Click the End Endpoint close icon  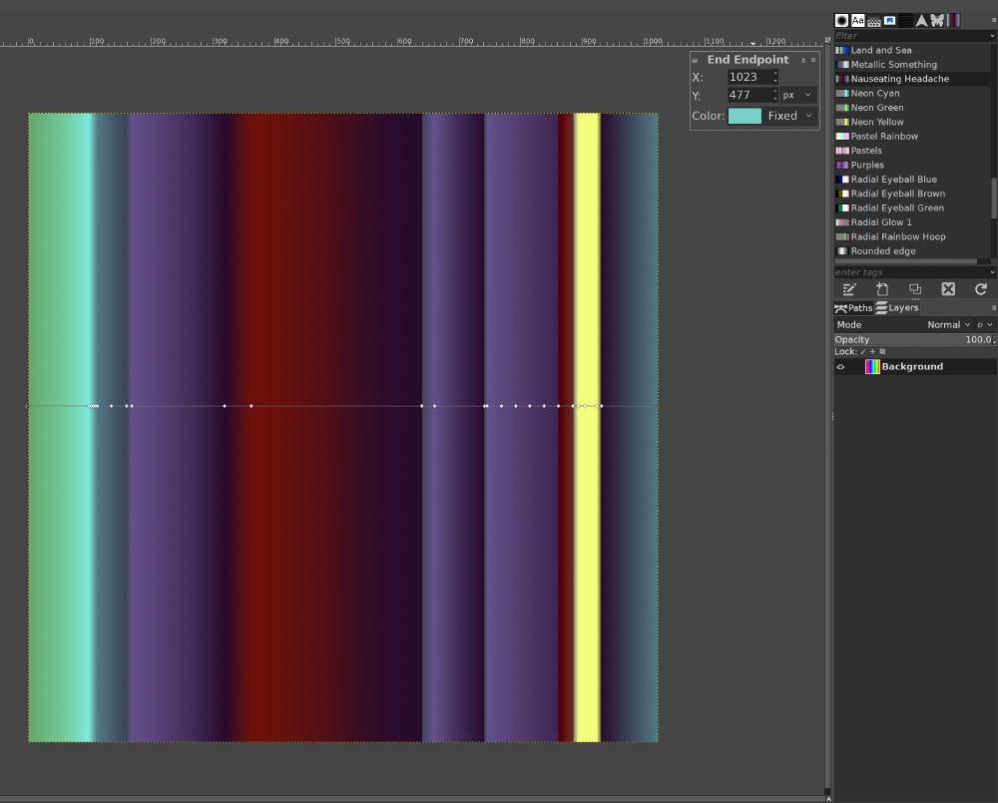click(813, 60)
